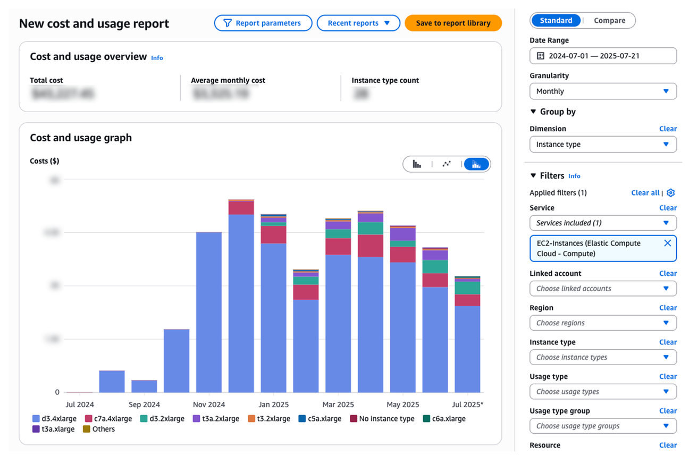The image size is (689, 464).
Task: Select the Standard report mode
Action: click(x=556, y=21)
